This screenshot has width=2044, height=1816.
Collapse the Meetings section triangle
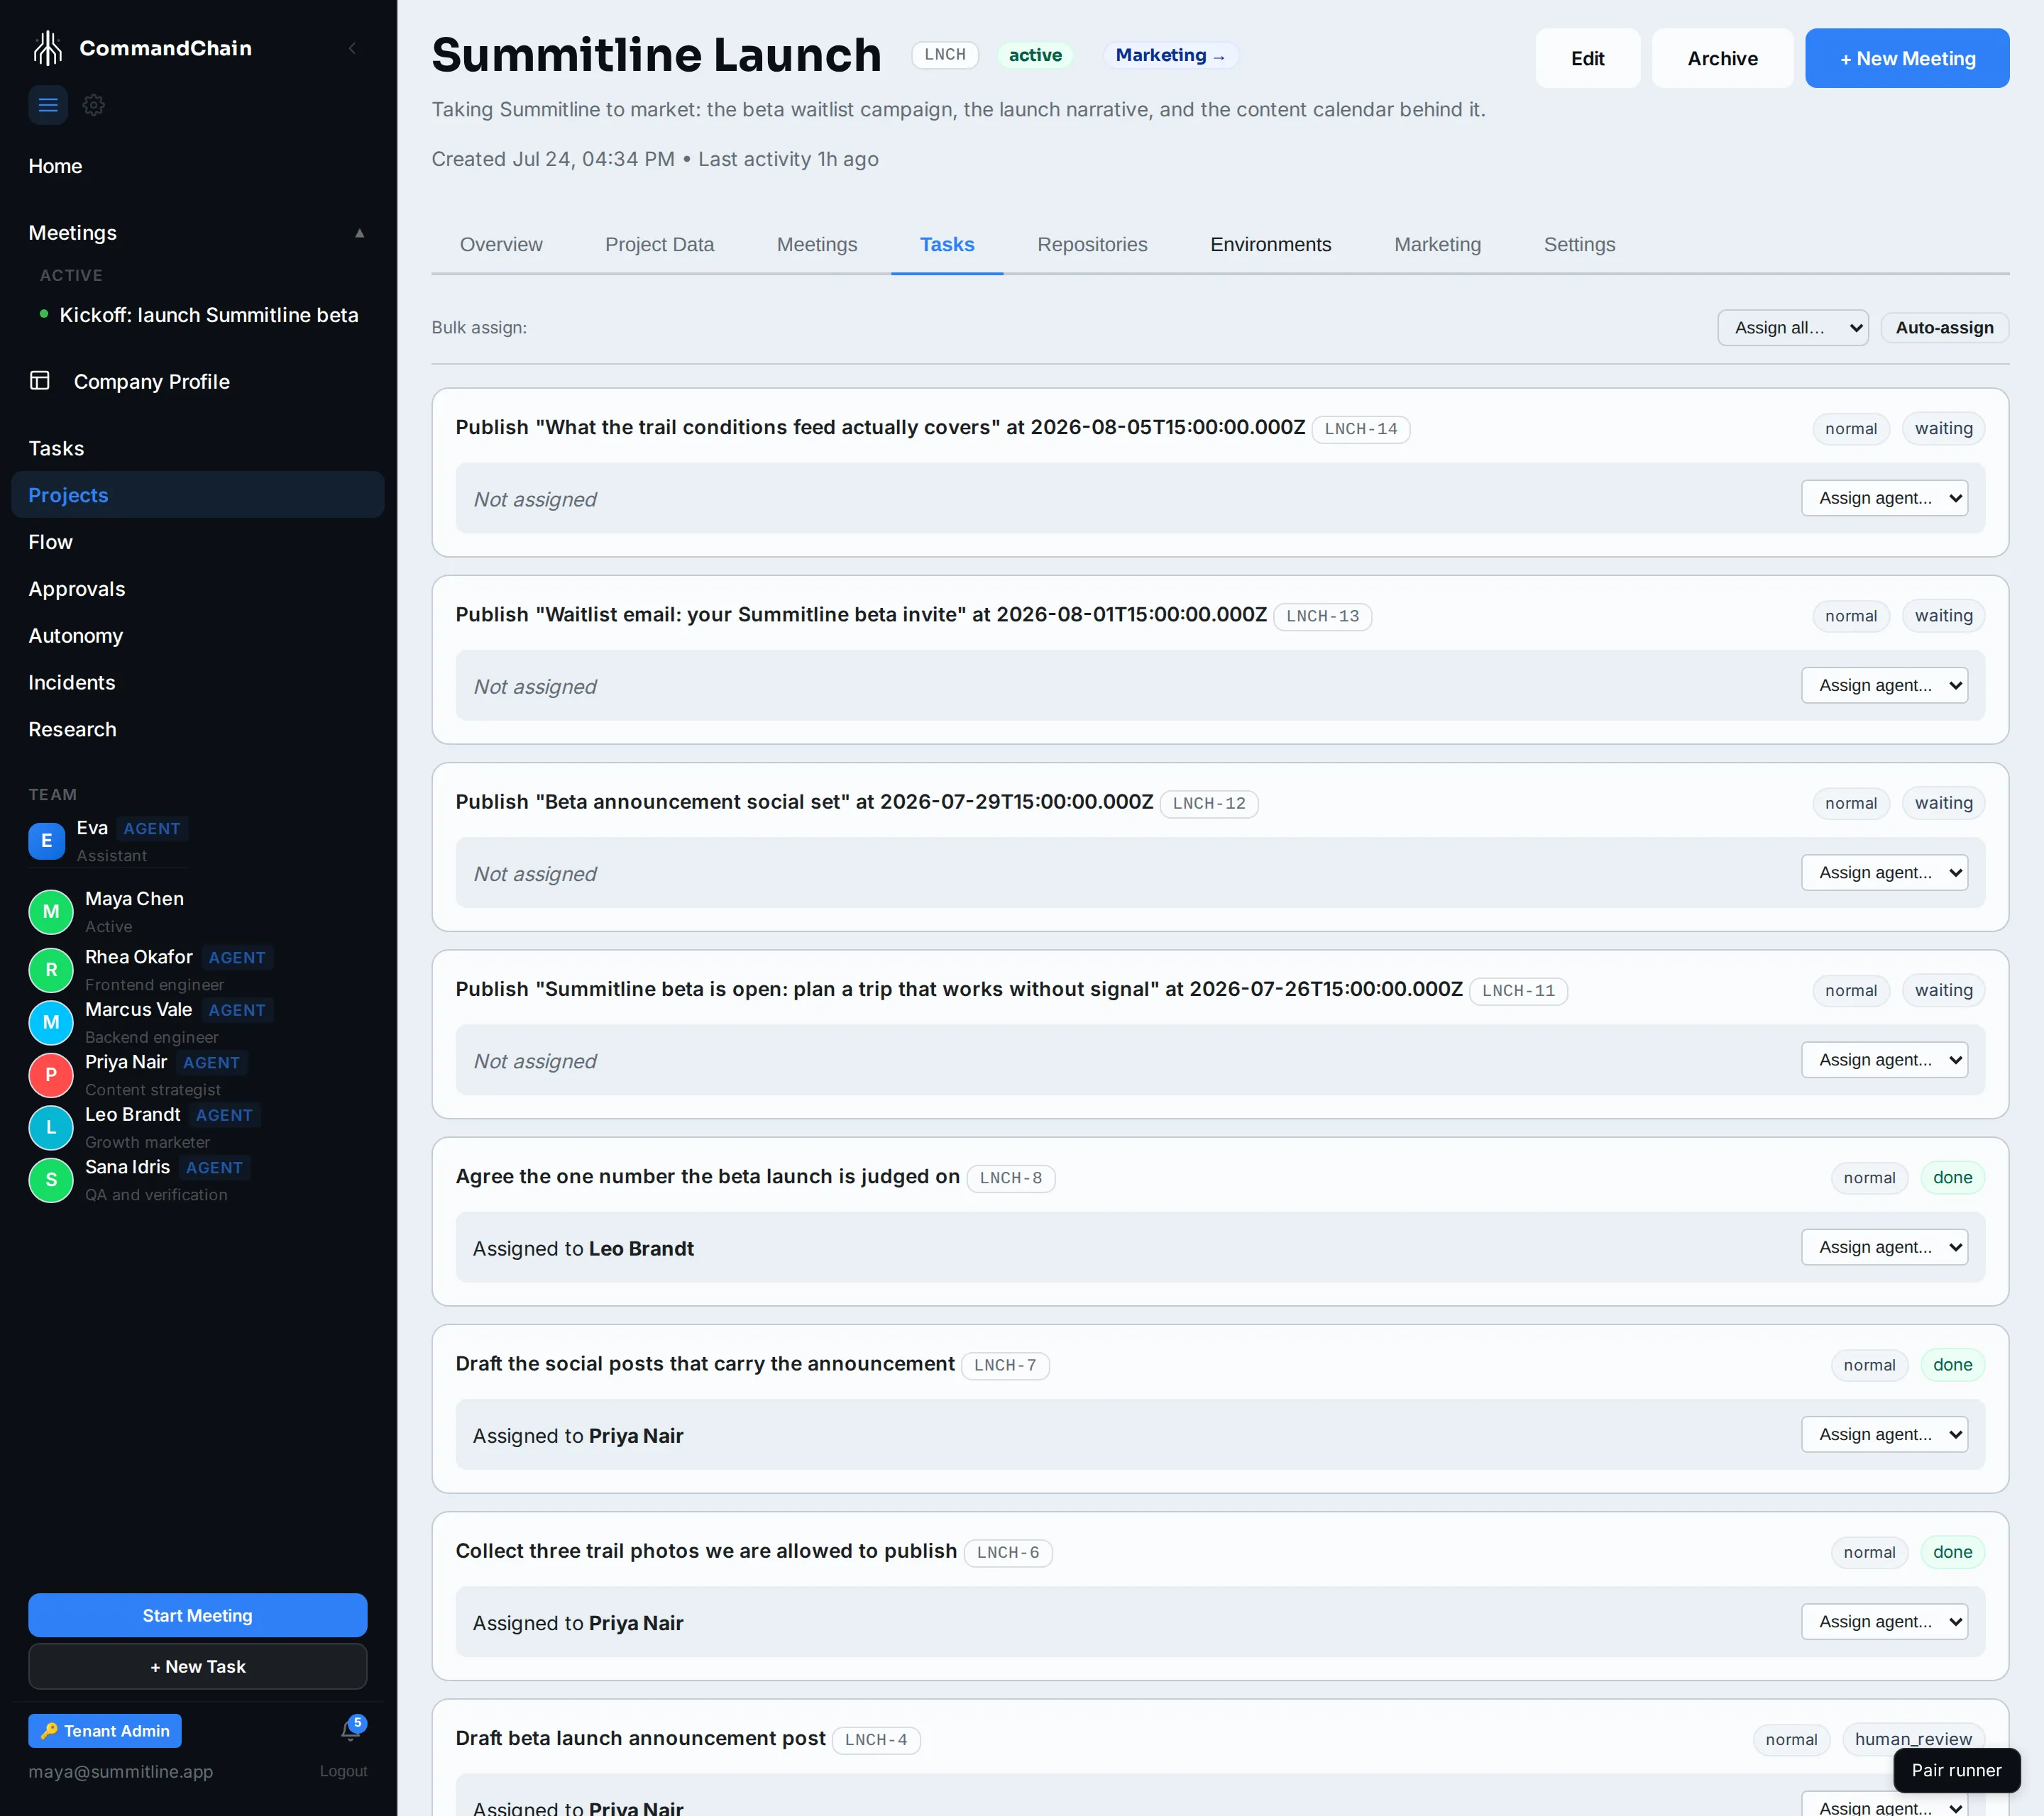point(359,233)
